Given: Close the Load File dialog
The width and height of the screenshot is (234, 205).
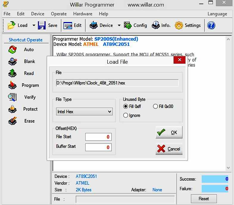Looking at the screenshot, I should pyautogui.click(x=180, y=60).
